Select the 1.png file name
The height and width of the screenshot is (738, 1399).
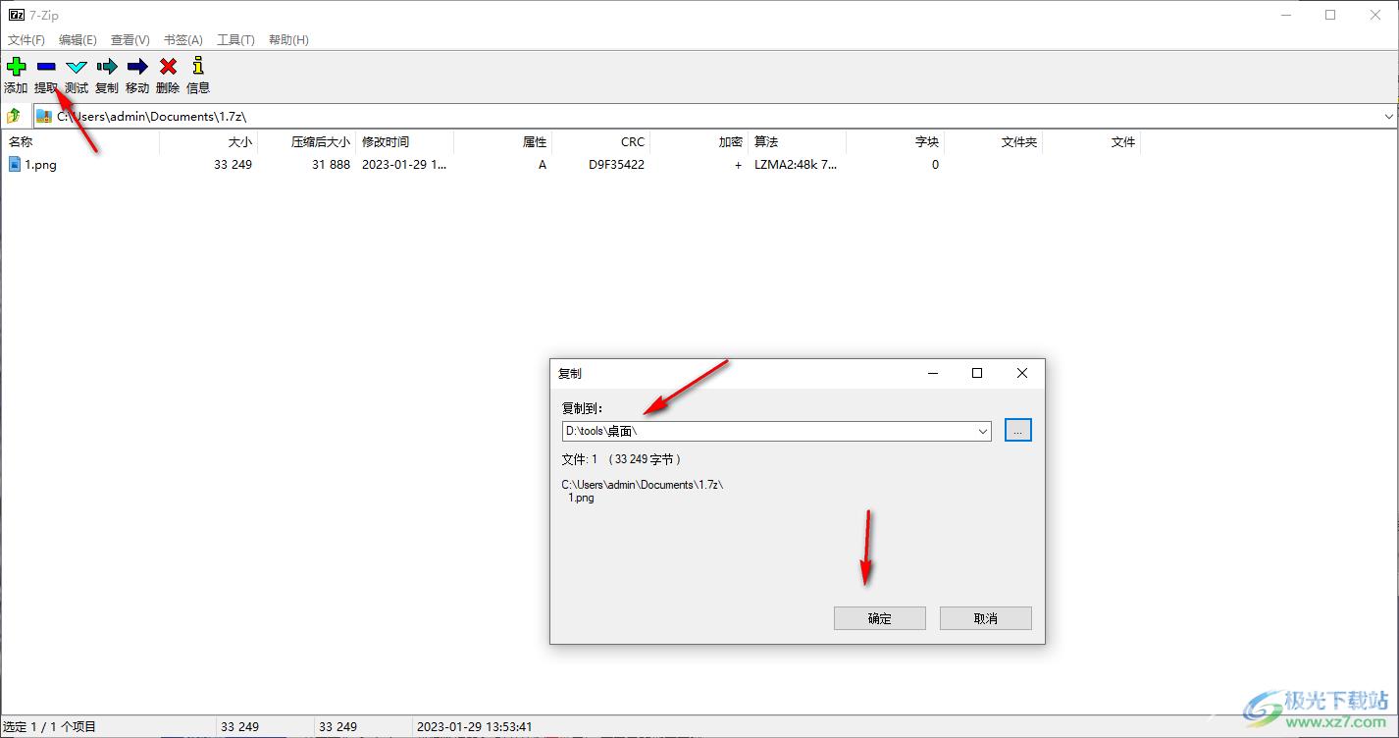tap(41, 165)
